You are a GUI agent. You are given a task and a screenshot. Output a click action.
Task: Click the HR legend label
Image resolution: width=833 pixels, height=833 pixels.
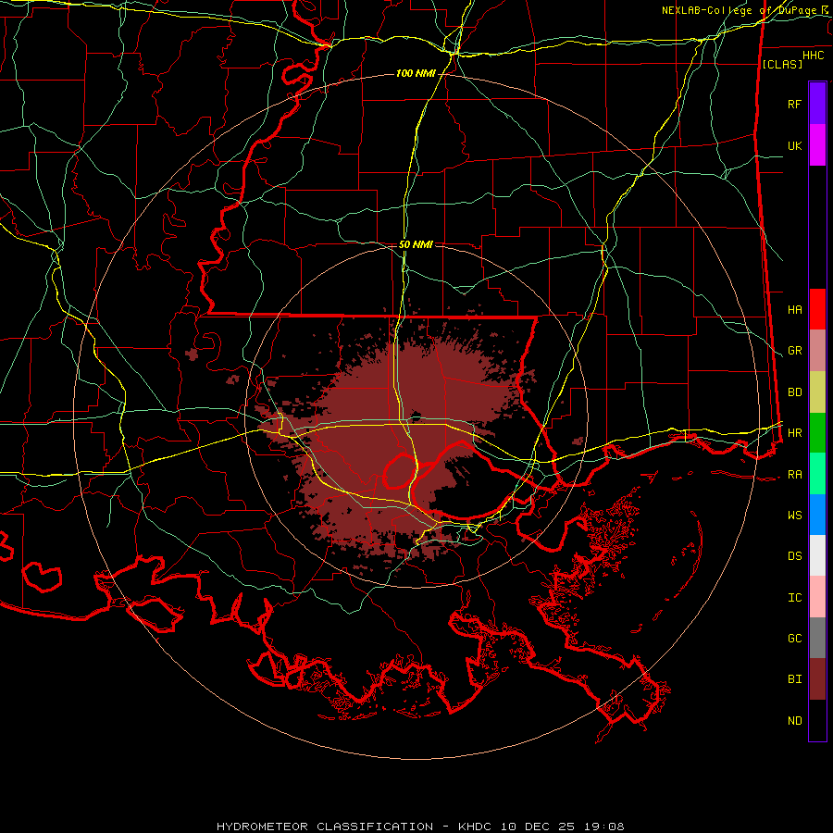pos(794,433)
